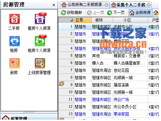161x121 pixels.
Task: Select row 10 兆顺第一城 cell
Action: pos(130,92)
